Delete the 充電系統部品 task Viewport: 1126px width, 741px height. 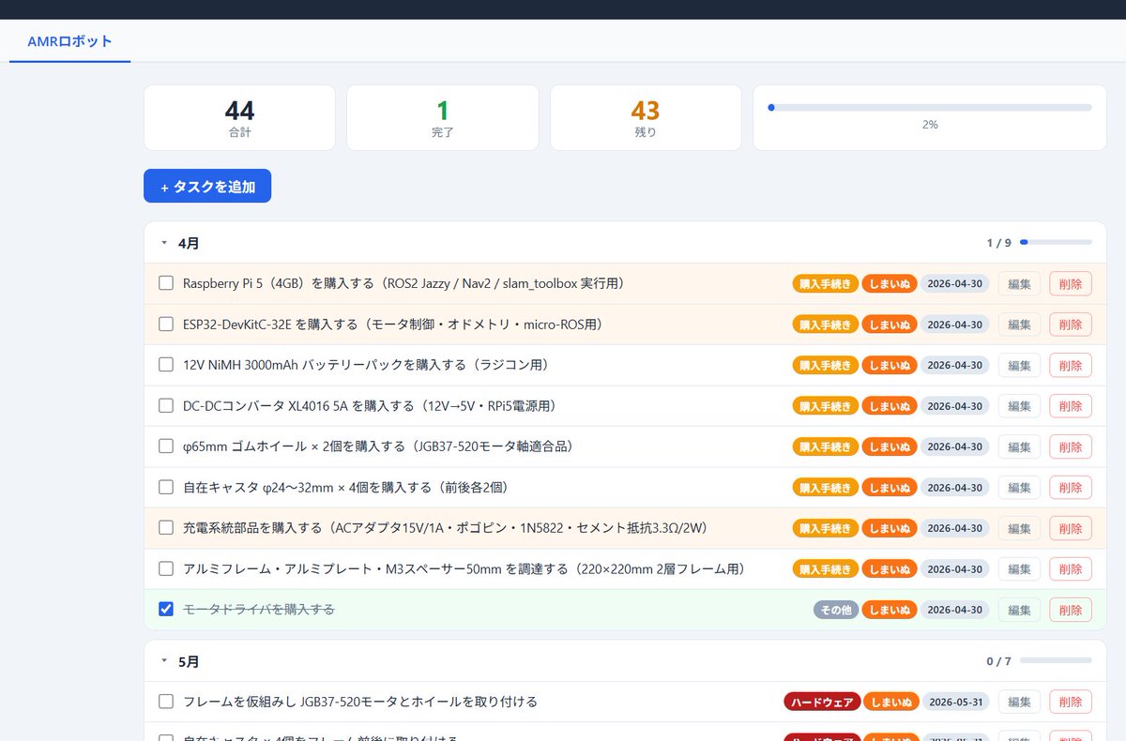(1071, 528)
